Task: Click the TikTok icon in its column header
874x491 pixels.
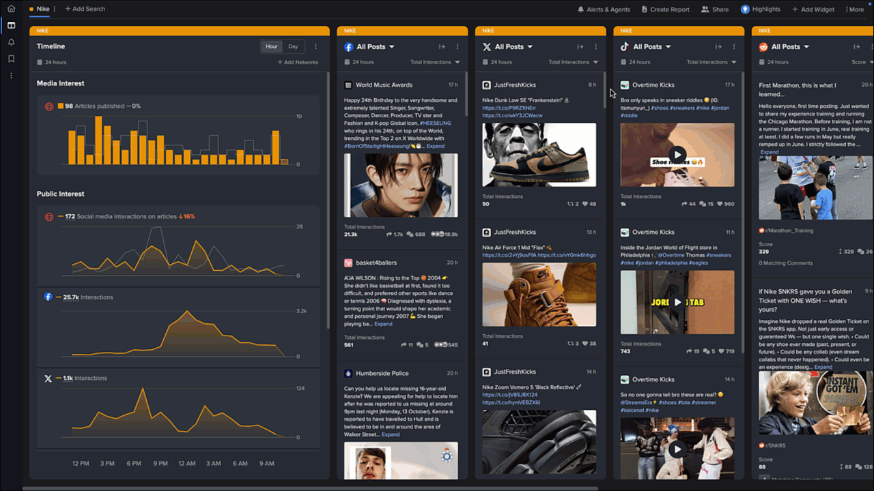Action: click(625, 46)
